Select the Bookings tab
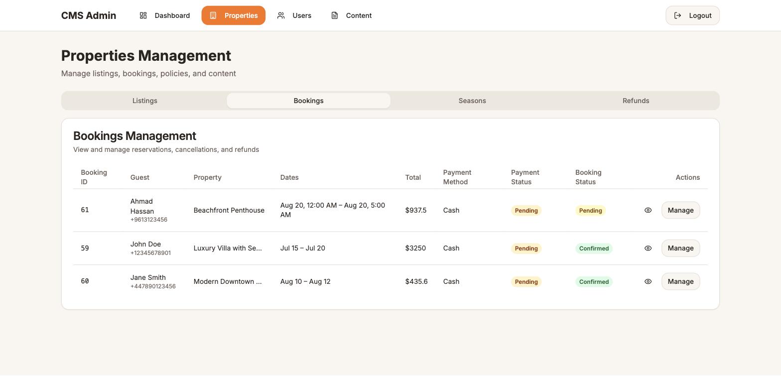 [309, 101]
